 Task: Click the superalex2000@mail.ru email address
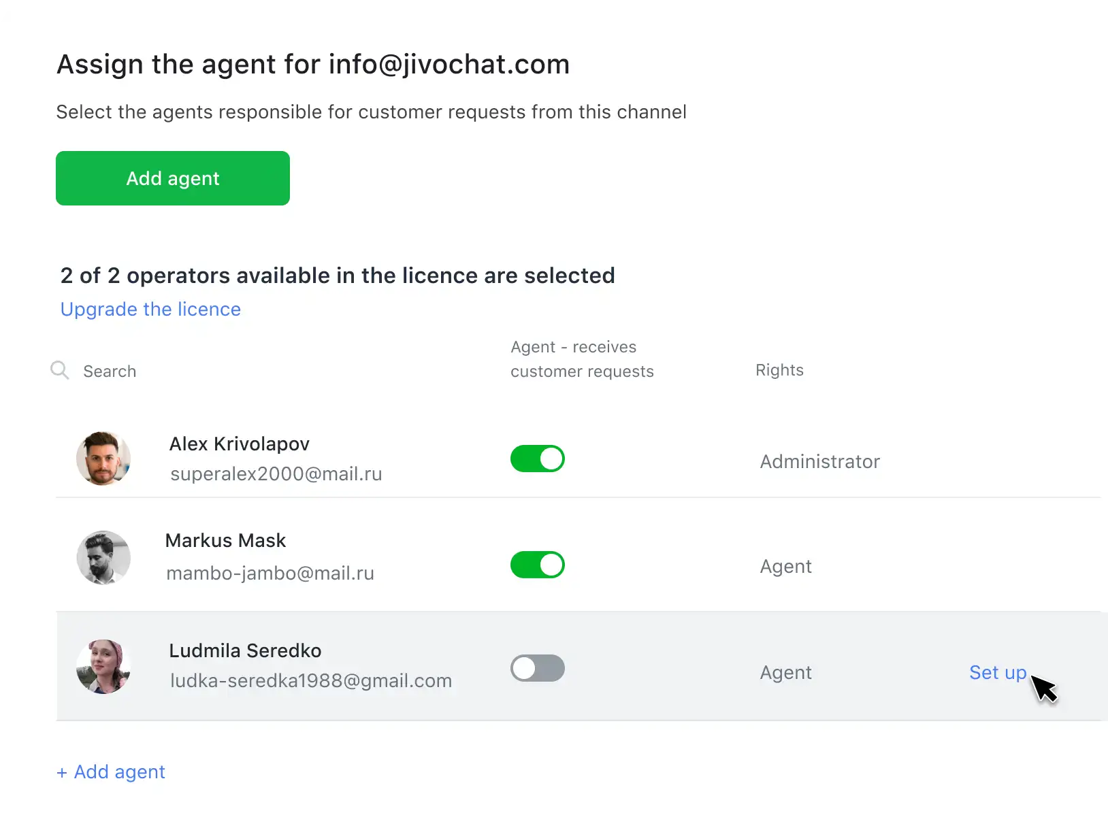point(276,474)
